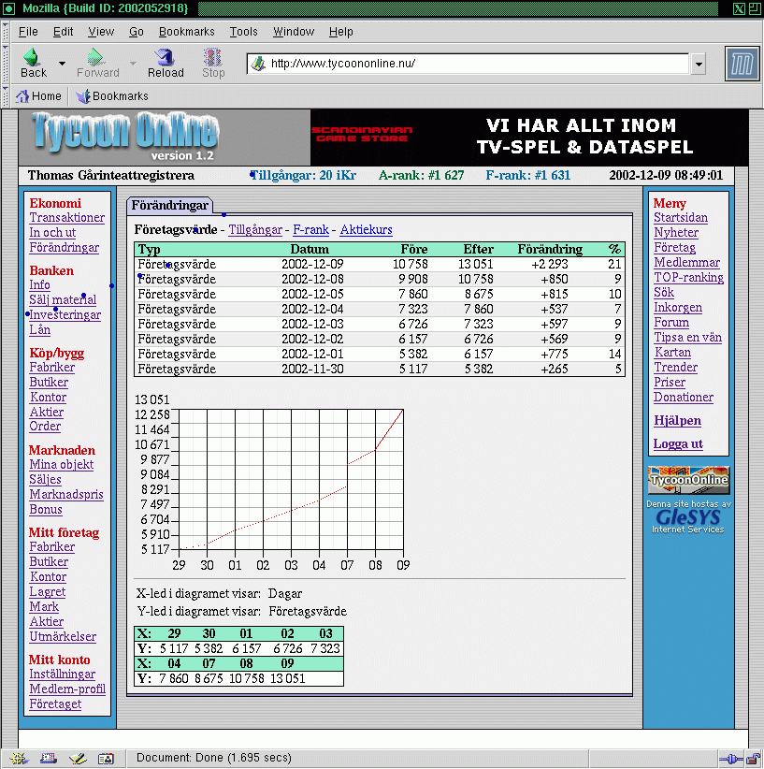Open the Edit menu

coord(63,32)
